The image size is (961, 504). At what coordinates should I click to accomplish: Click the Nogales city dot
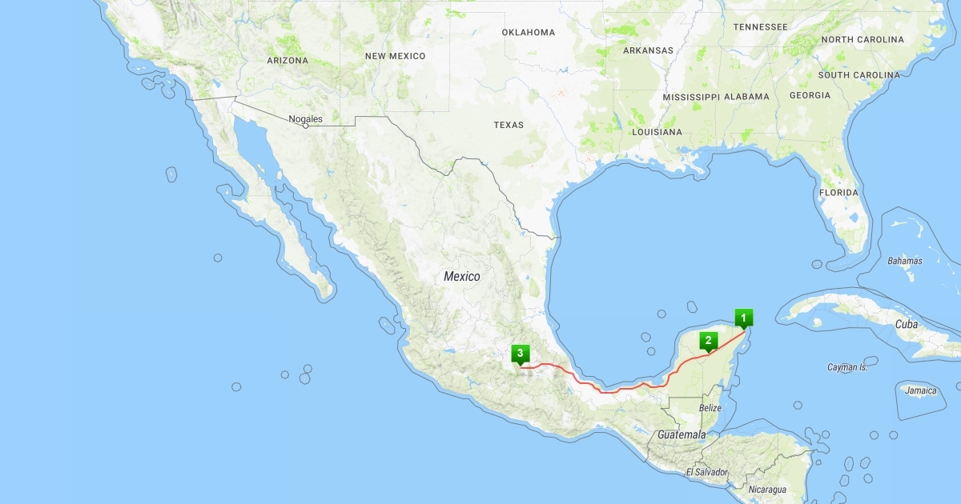[x=305, y=126]
